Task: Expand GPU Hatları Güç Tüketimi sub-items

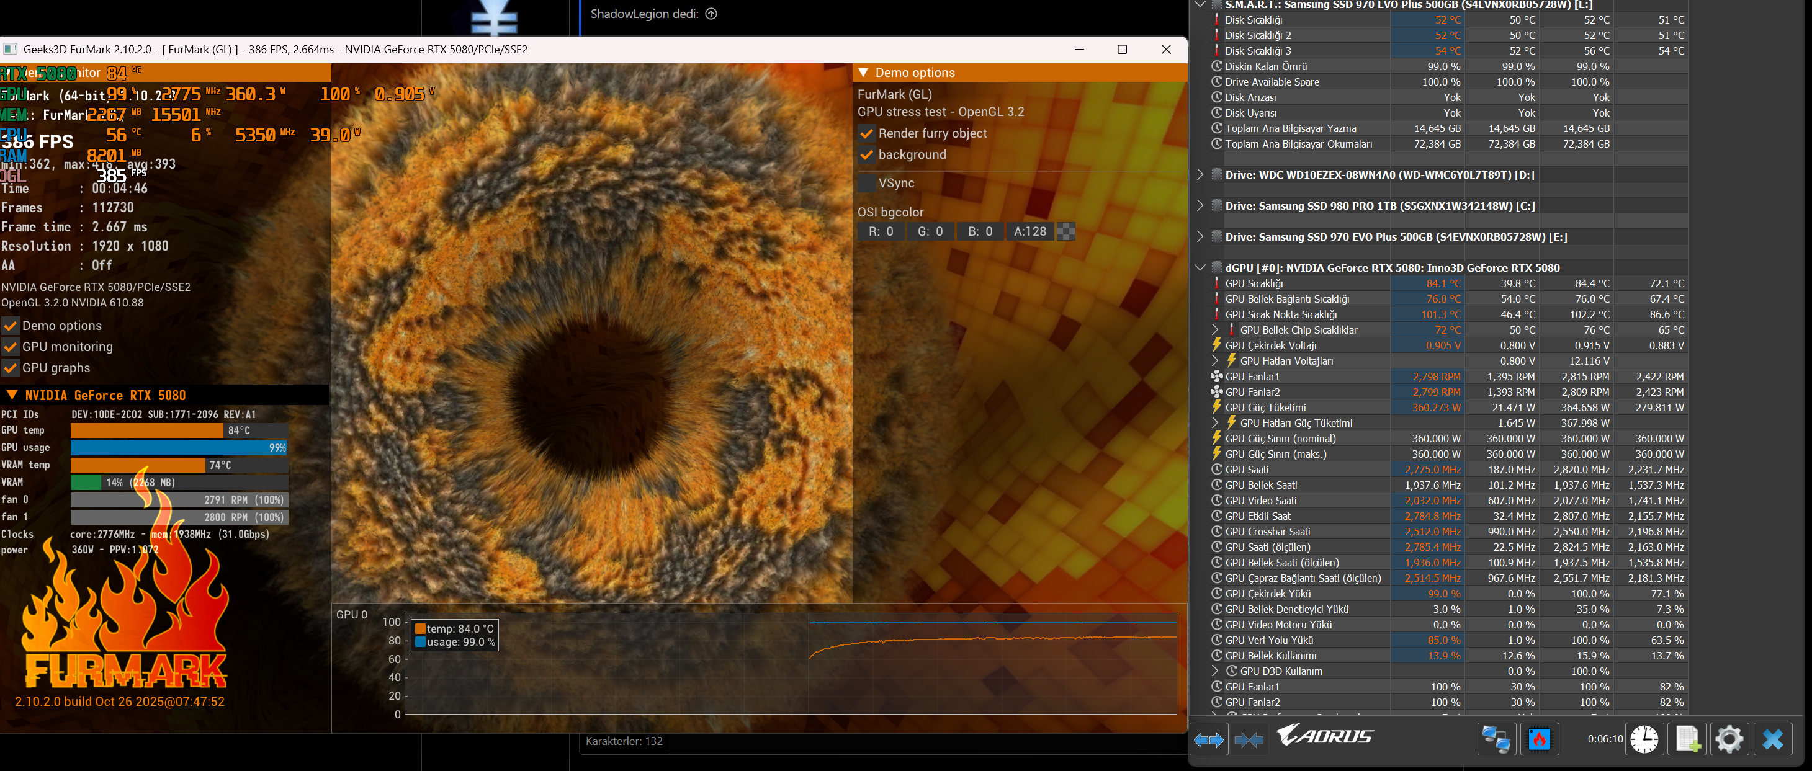Action: pyautogui.click(x=1215, y=422)
